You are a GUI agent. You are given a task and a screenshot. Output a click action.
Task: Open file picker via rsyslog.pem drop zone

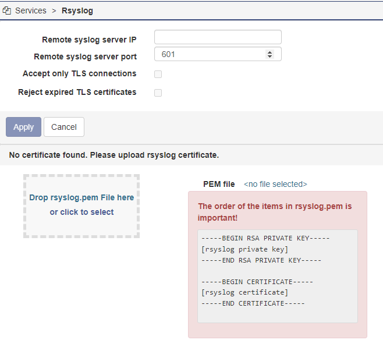81,206
